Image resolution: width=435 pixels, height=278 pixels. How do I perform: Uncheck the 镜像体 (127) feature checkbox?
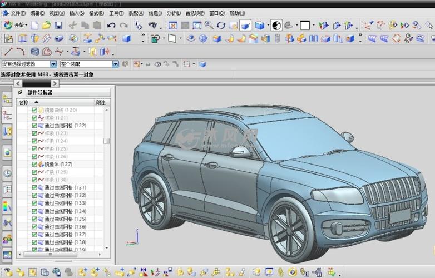point(34,165)
